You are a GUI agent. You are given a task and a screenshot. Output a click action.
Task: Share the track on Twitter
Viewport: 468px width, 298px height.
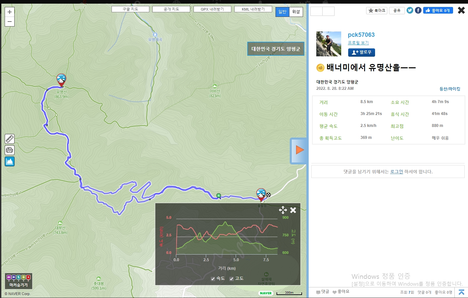[x=410, y=10]
